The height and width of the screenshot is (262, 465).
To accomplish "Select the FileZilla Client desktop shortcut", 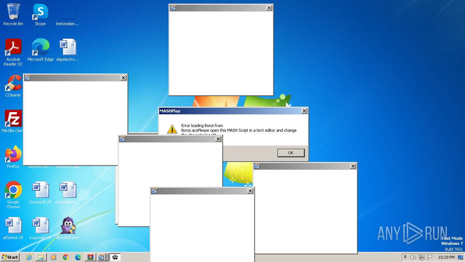I will tap(12, 122).
